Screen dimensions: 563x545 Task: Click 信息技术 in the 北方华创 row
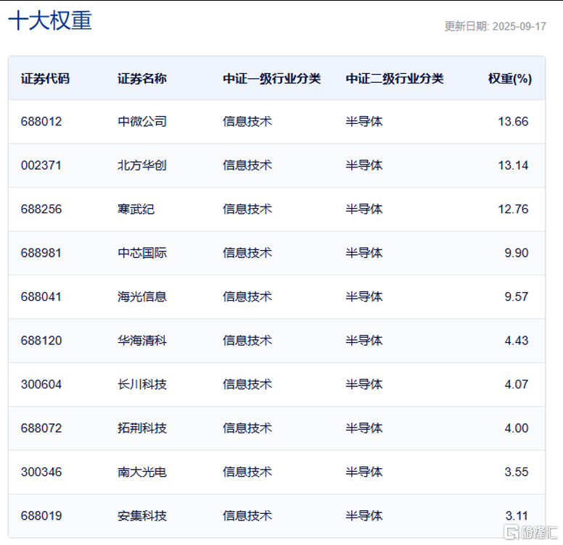pyautogui.click(x=247, y=165)
